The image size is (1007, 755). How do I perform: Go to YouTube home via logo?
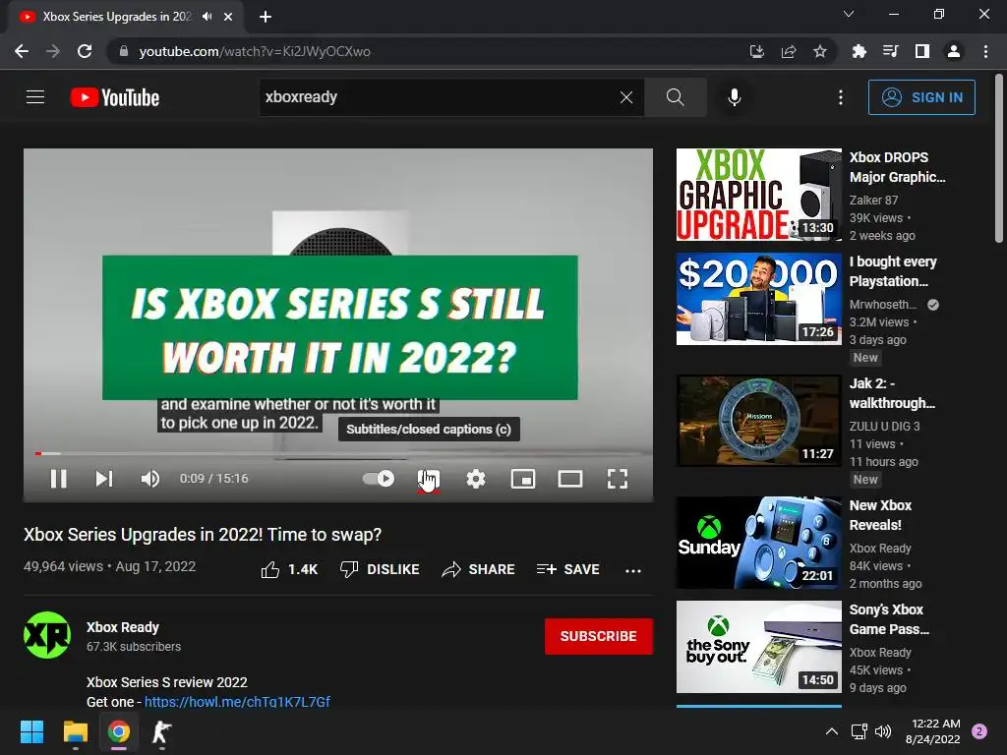tap(115, 97)
